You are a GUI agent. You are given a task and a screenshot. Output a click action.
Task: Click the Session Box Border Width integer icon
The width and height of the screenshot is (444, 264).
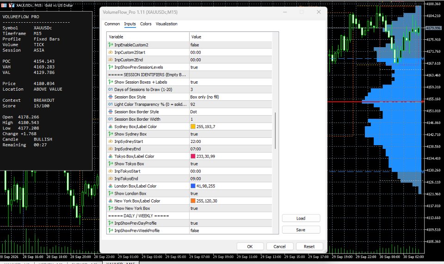(x=111, y=119)
